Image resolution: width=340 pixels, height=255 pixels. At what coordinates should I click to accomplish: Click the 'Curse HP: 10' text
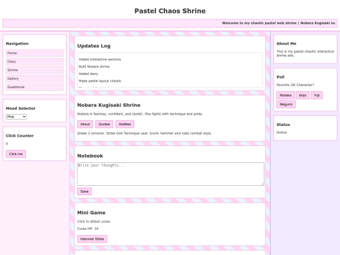click(88, 229)
